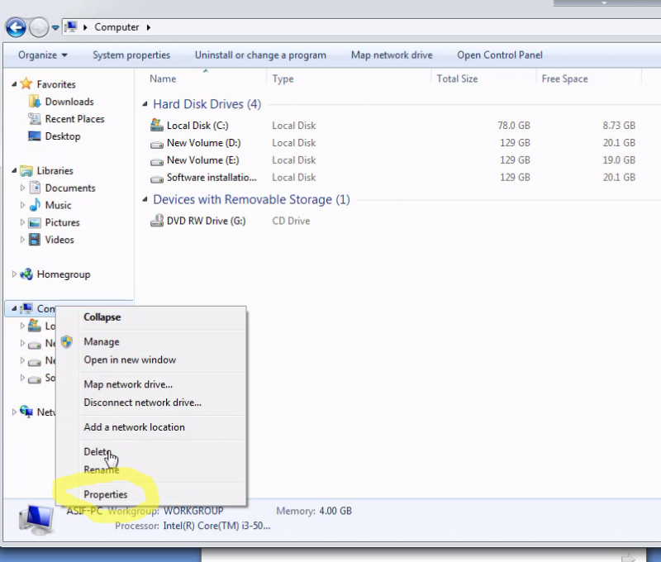Open the recent pages dropdown arrow
The image size is (661, 562).
coord(55,28)
